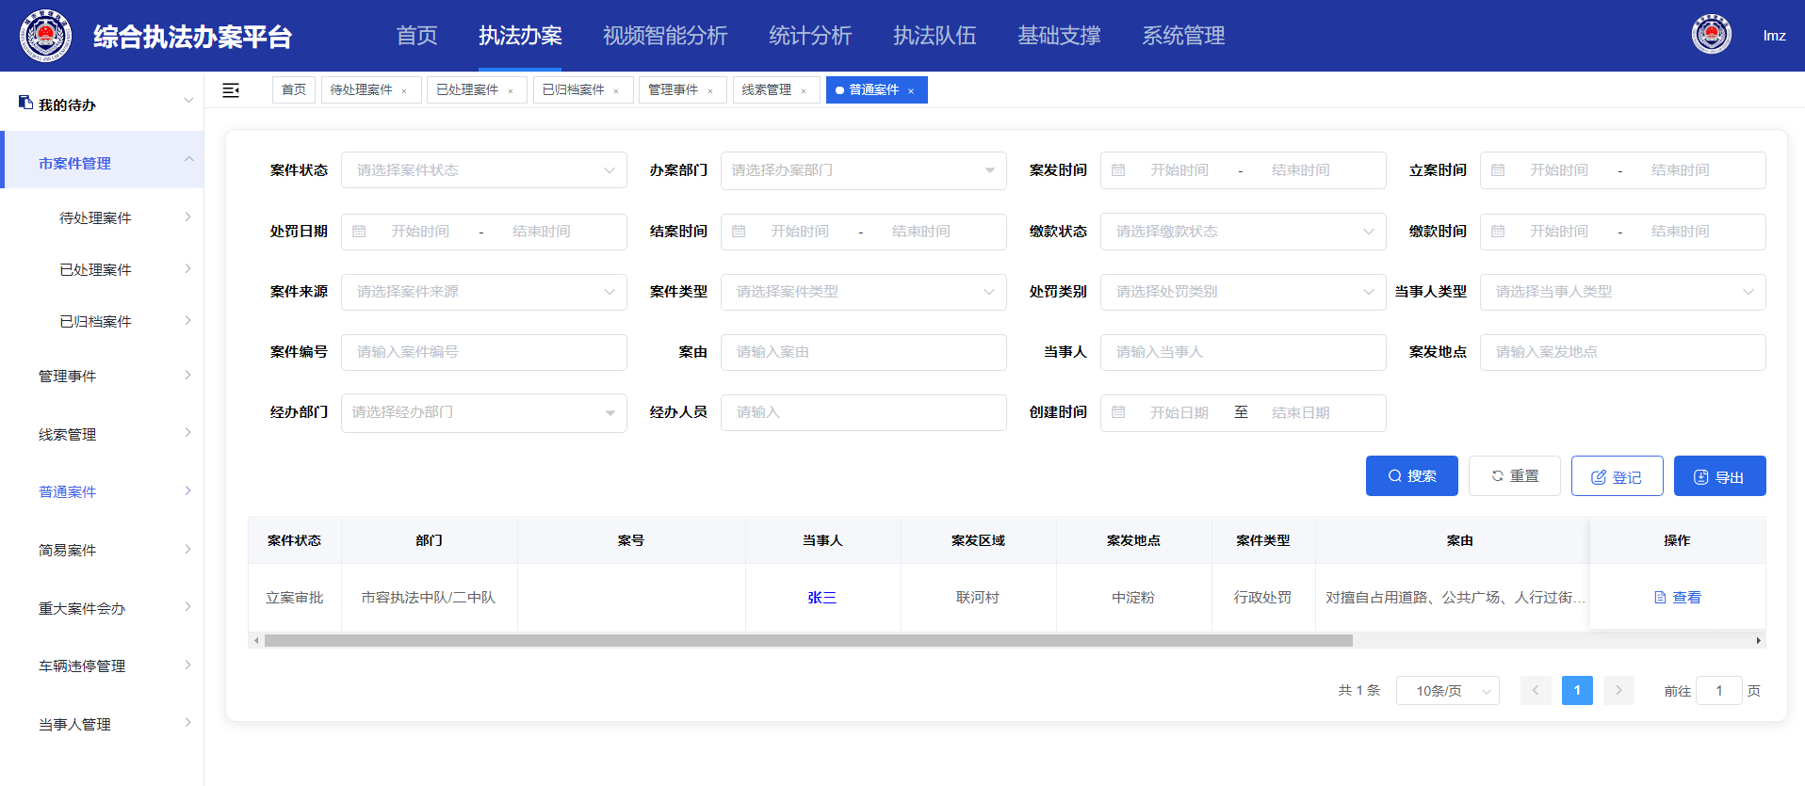Close the 管理事件 tab
Image resolution: width=1805 pixels, height=786 pixels.
[x=710, y=91]
